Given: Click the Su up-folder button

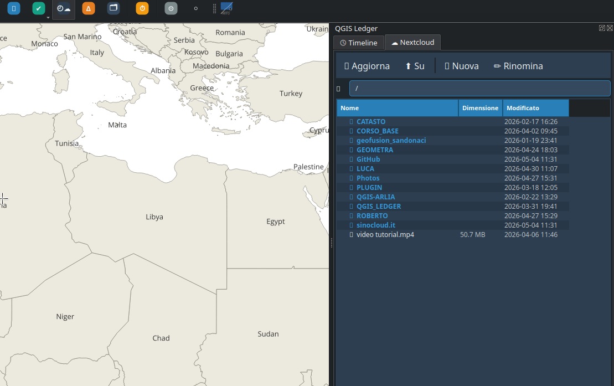Looking at the screenshot, I should [415, 66].
